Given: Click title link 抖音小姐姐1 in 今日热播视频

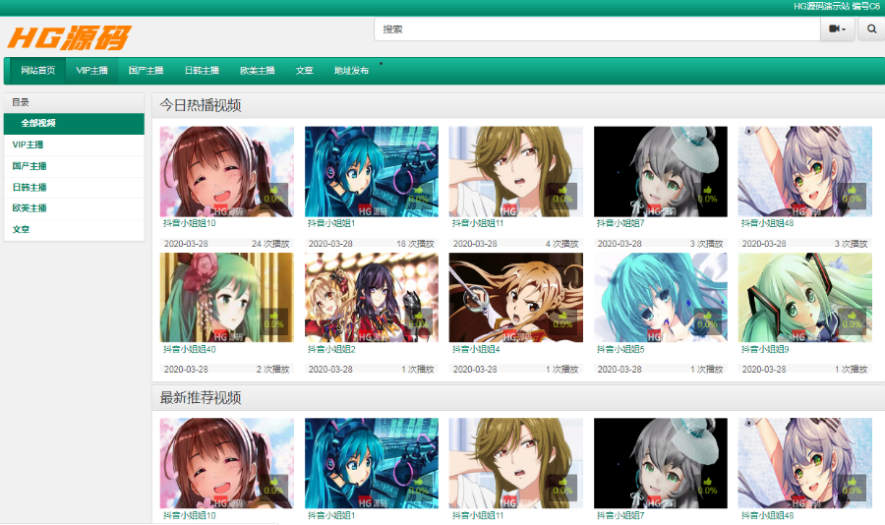Looking at the screenshot, I should click(331, 223).
